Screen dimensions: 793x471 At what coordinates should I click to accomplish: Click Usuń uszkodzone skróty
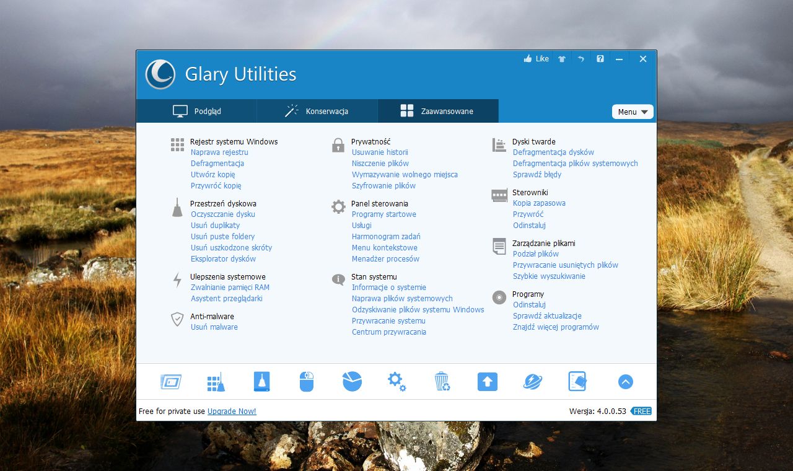pyautogui.click(x=231, y=247)
